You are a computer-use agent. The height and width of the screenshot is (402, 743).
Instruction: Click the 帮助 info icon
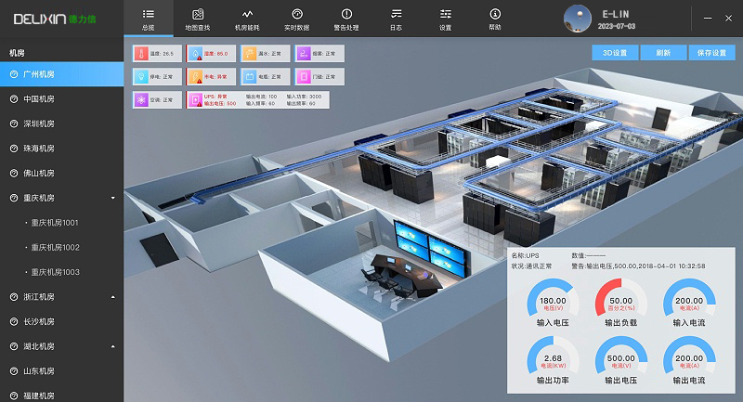point(494,14)
